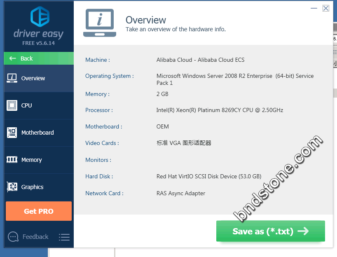This screenshot has height=257, width=337.
Task: Click the orange Get PRO button
Action: coord(39,211)
